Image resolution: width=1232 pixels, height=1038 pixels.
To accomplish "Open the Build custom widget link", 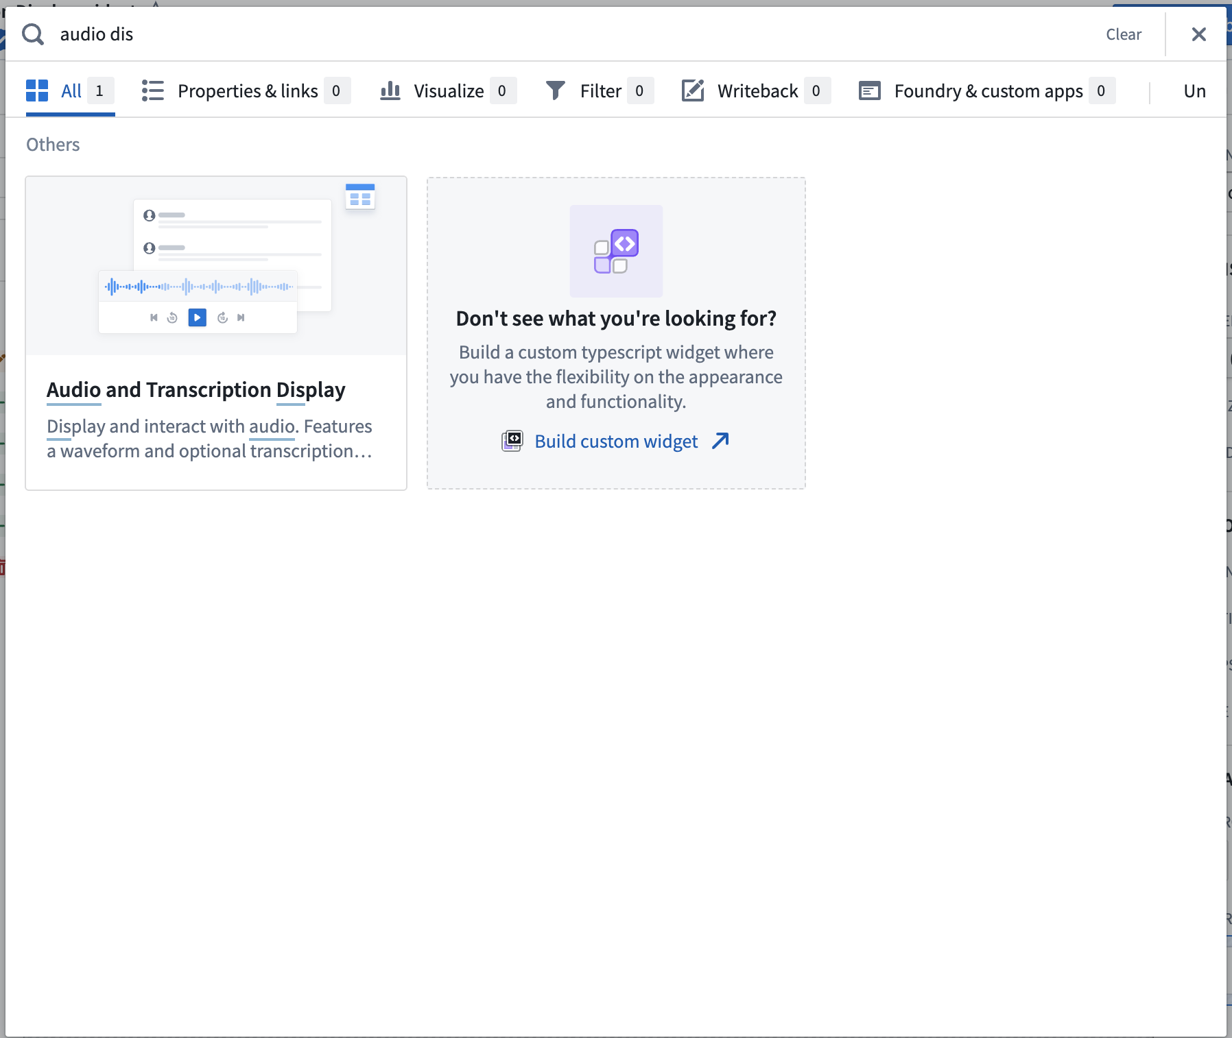I will click(616, 442).
